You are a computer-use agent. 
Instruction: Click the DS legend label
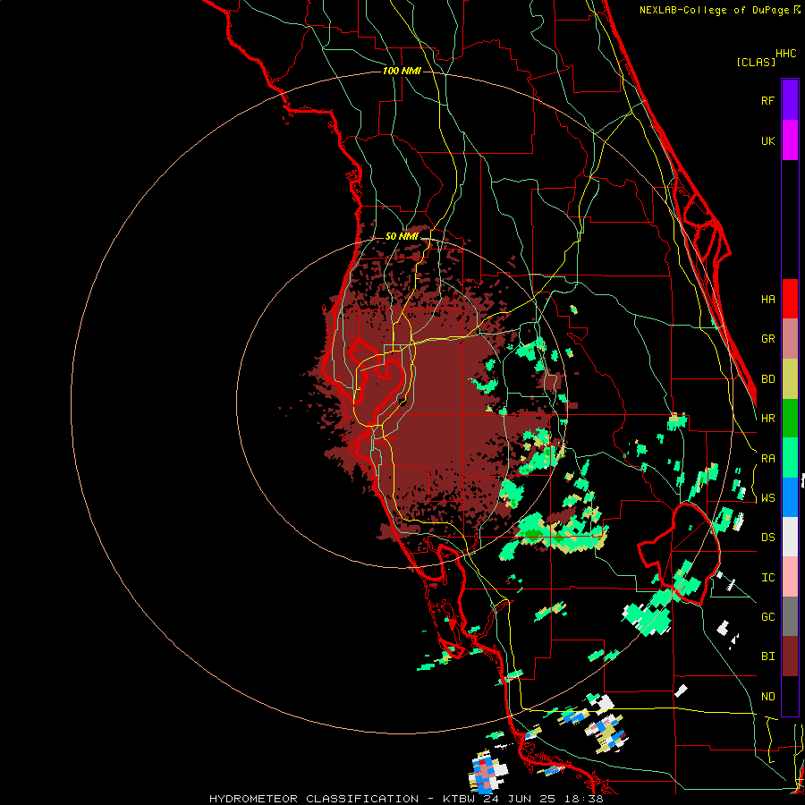pyautogui.click(x=767, y=538)
